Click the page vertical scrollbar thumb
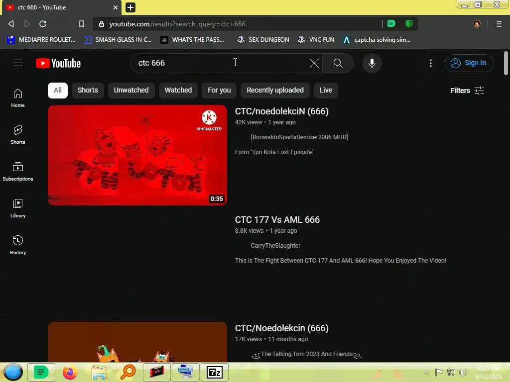Image resolution: width=510 pixels, height=382 pixels. (506, 63)
